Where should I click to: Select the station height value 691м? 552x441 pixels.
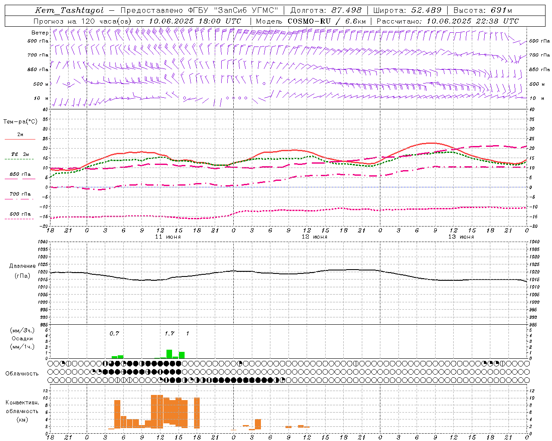point(502,10)
